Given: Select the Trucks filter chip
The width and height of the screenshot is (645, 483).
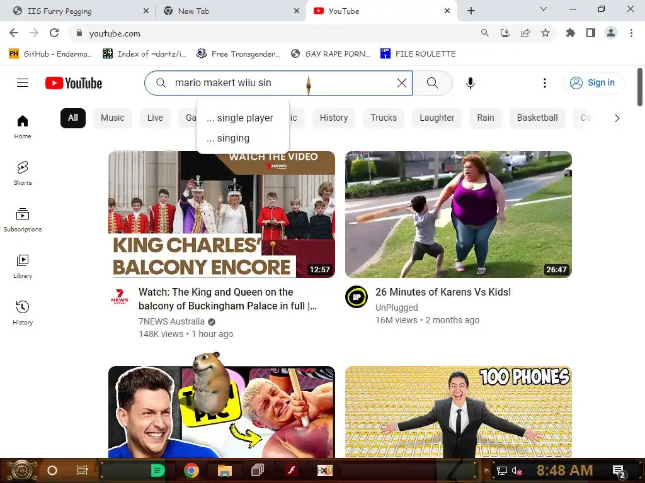Looking at the screenshot, I should click(384, 118).
